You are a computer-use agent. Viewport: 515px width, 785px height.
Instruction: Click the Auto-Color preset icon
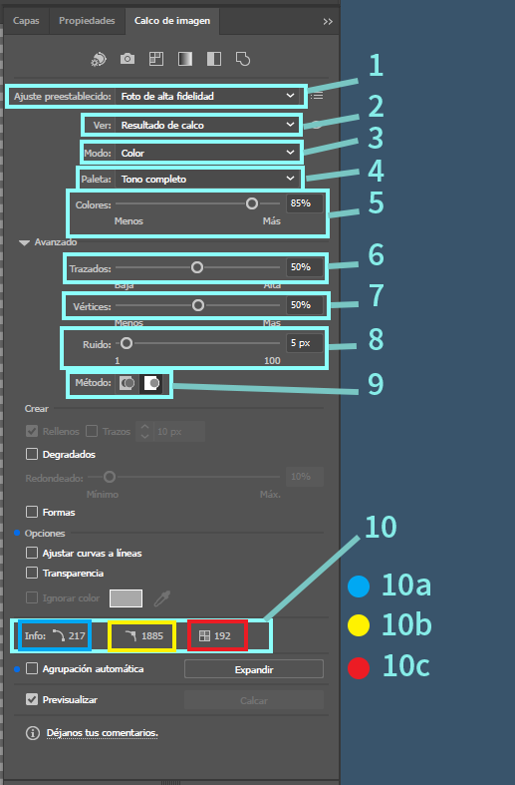[99, 59]
